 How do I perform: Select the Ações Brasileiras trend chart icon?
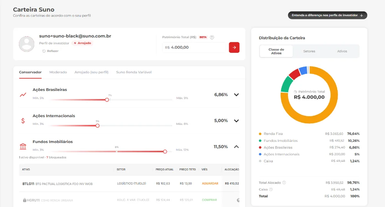[23, 95]
